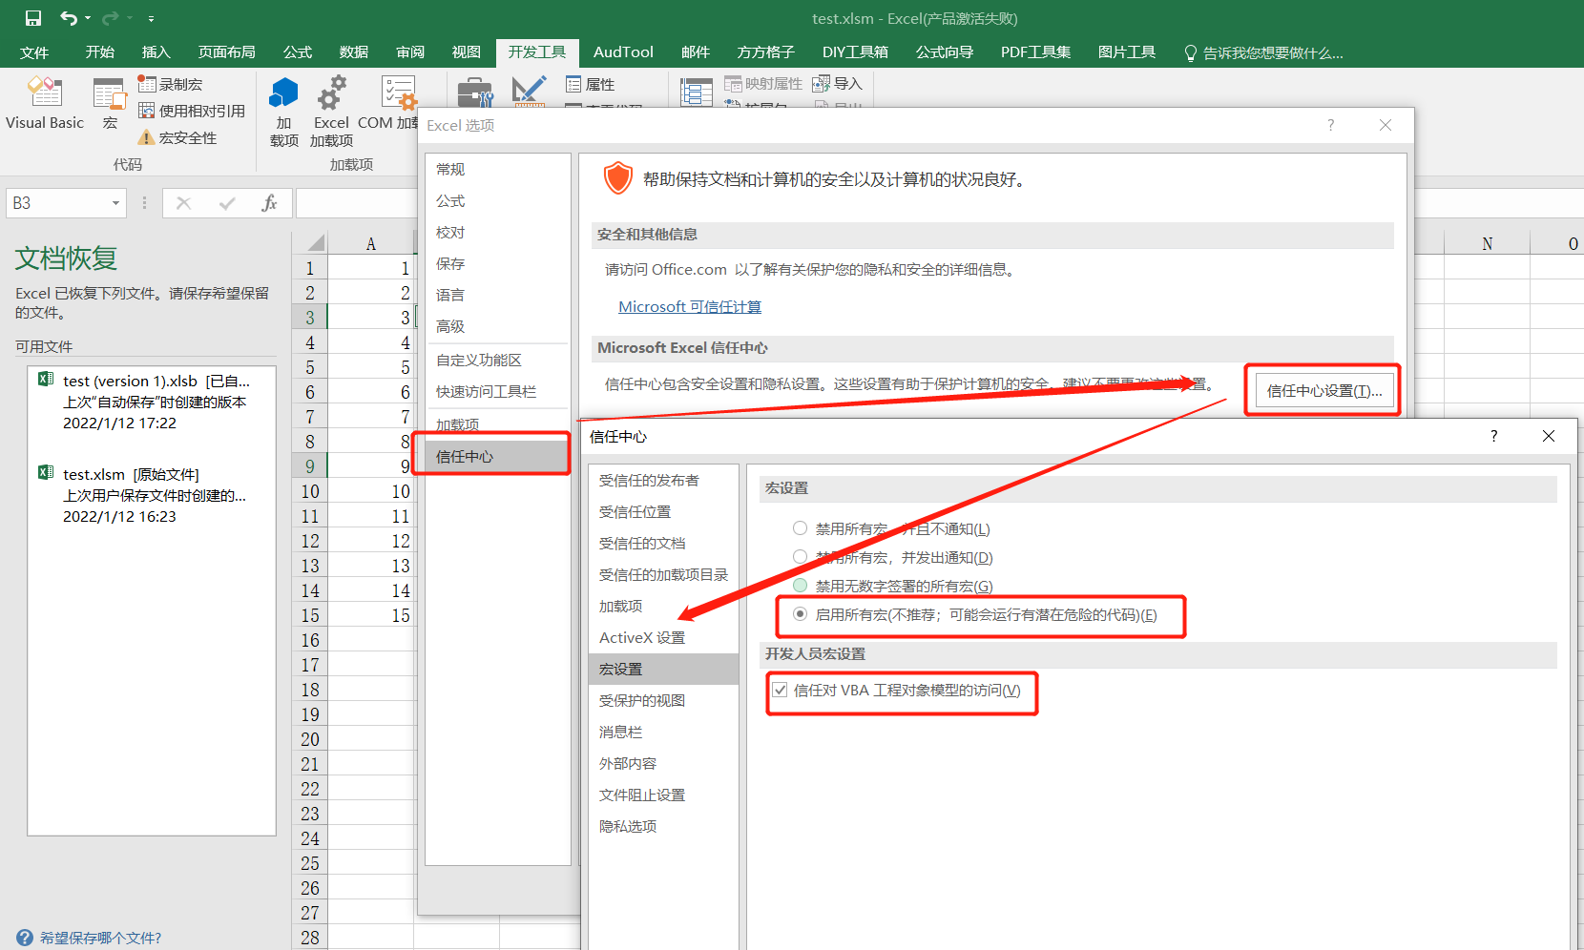This screenshot has width=1584, height=950.
Task: Click the 录制宏 record macro icon
Action: click(147, 84)
